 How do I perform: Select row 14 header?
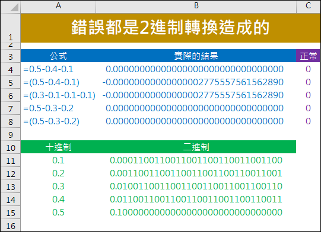tap(10, 199)
